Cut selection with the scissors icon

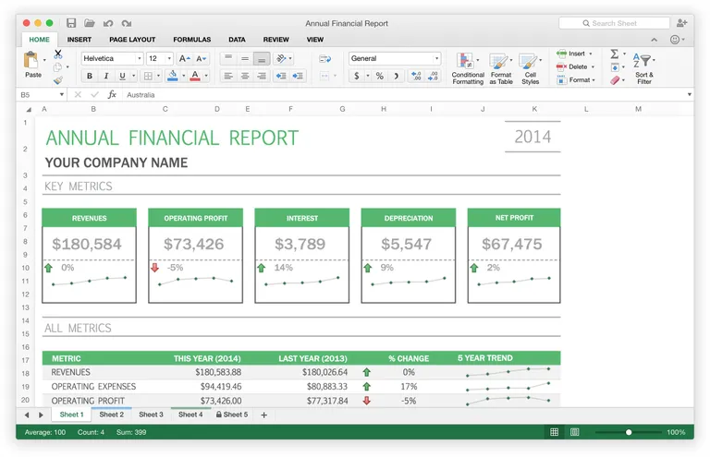[58, 54]
